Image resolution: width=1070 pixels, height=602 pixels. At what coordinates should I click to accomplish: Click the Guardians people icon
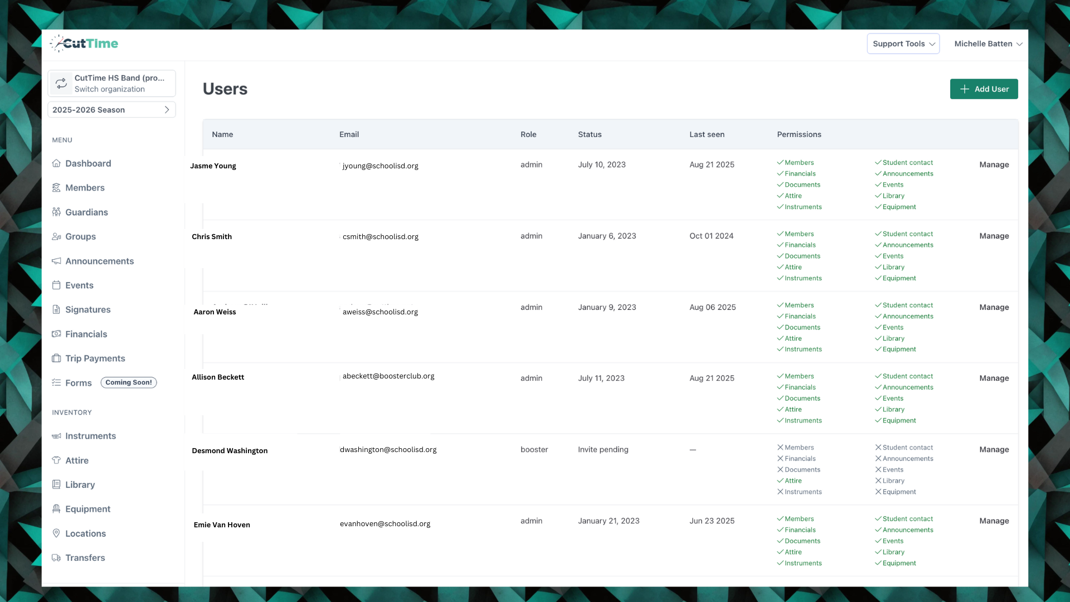(x=57, y=212)
